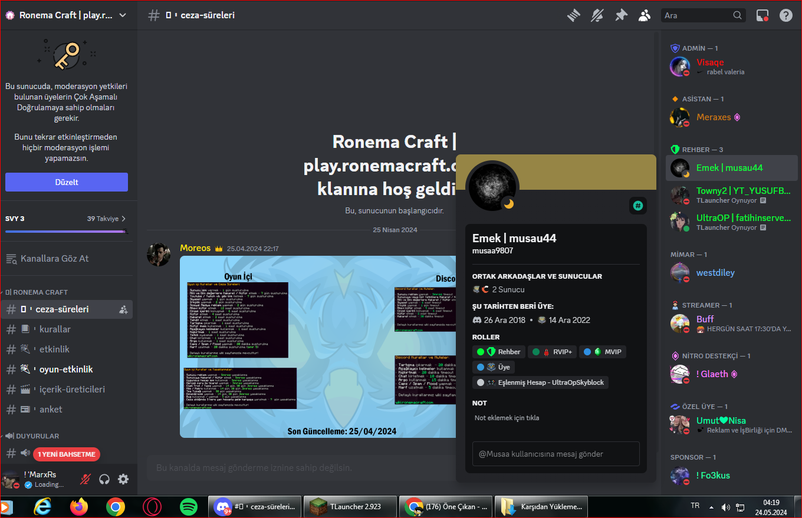The image size is (802, 518).
Task: Click the create invite icon beside ceza-süreleri
Action: [x=123, y=309]
